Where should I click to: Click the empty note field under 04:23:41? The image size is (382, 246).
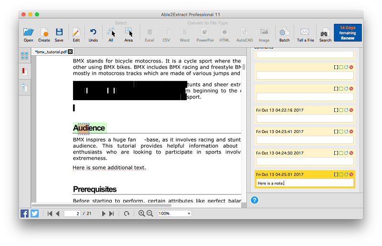[x=305, y=140]
